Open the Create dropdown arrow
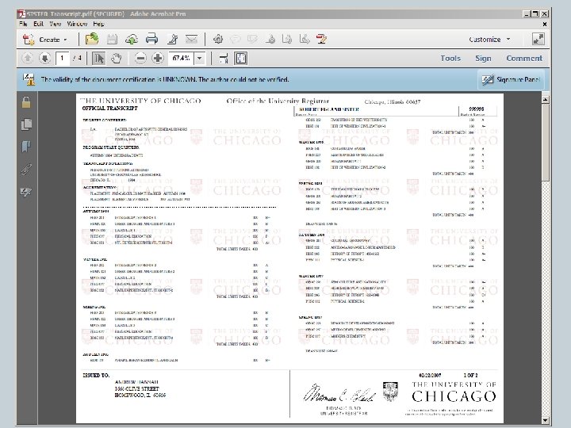The width and height of the screenshot is (571, 428). tap(66, 40)
